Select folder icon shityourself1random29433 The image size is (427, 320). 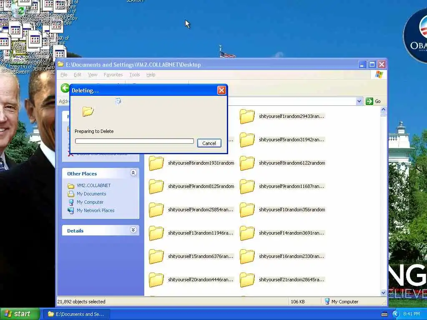[247, 117]
